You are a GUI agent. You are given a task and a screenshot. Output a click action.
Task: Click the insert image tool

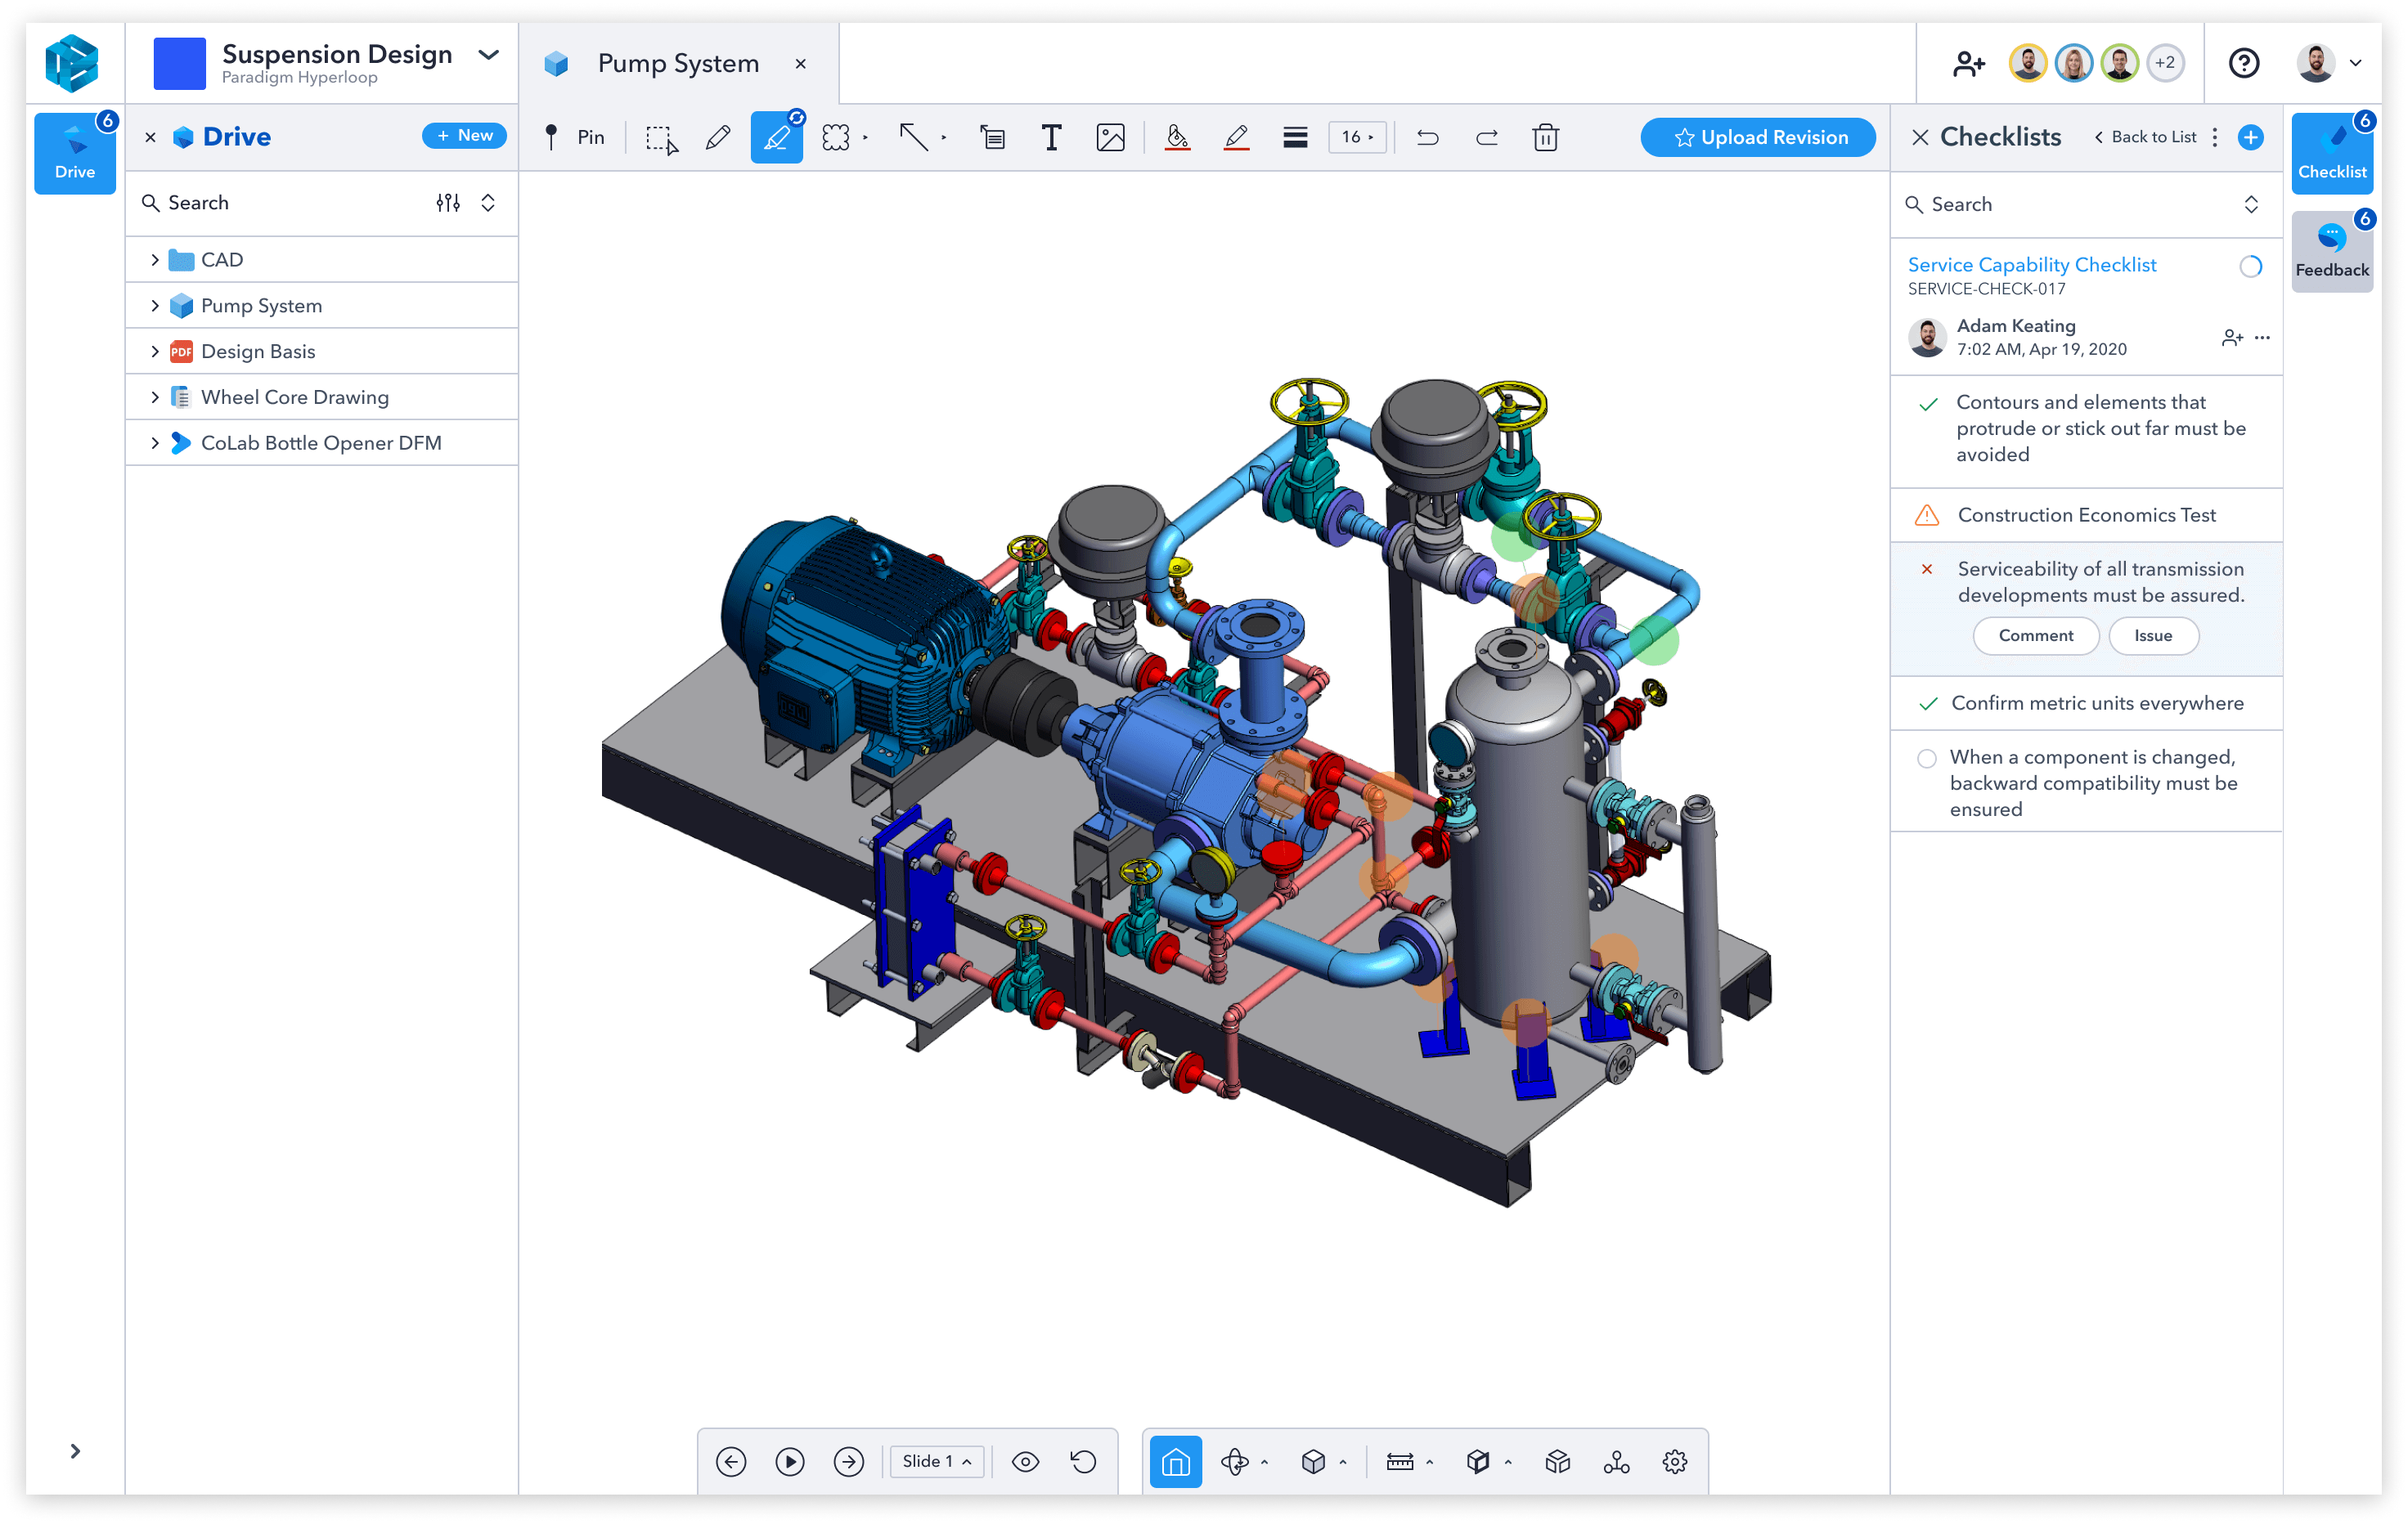(1110, 137)
